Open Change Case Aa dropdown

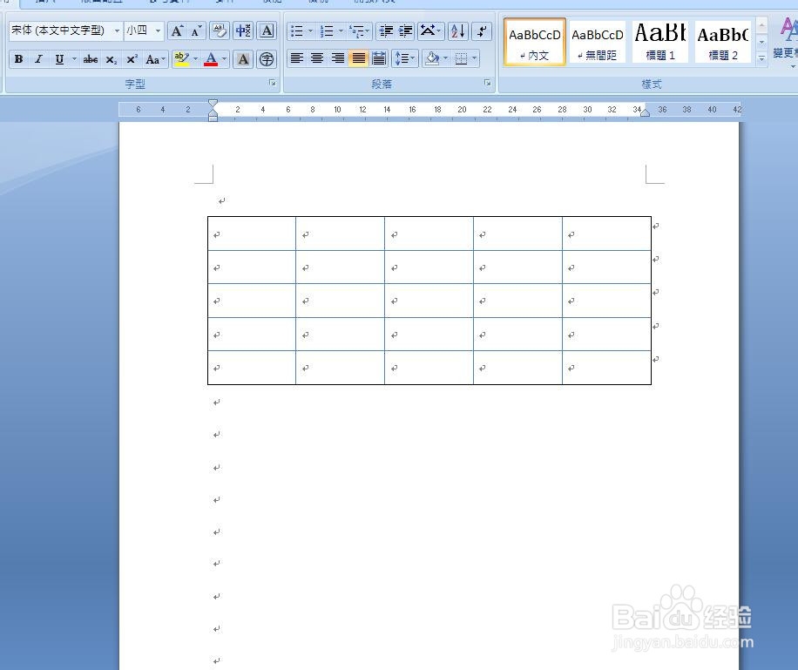(x=155, y=59)
